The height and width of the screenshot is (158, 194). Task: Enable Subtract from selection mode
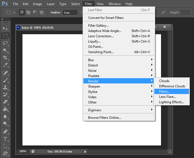(35, 13)
